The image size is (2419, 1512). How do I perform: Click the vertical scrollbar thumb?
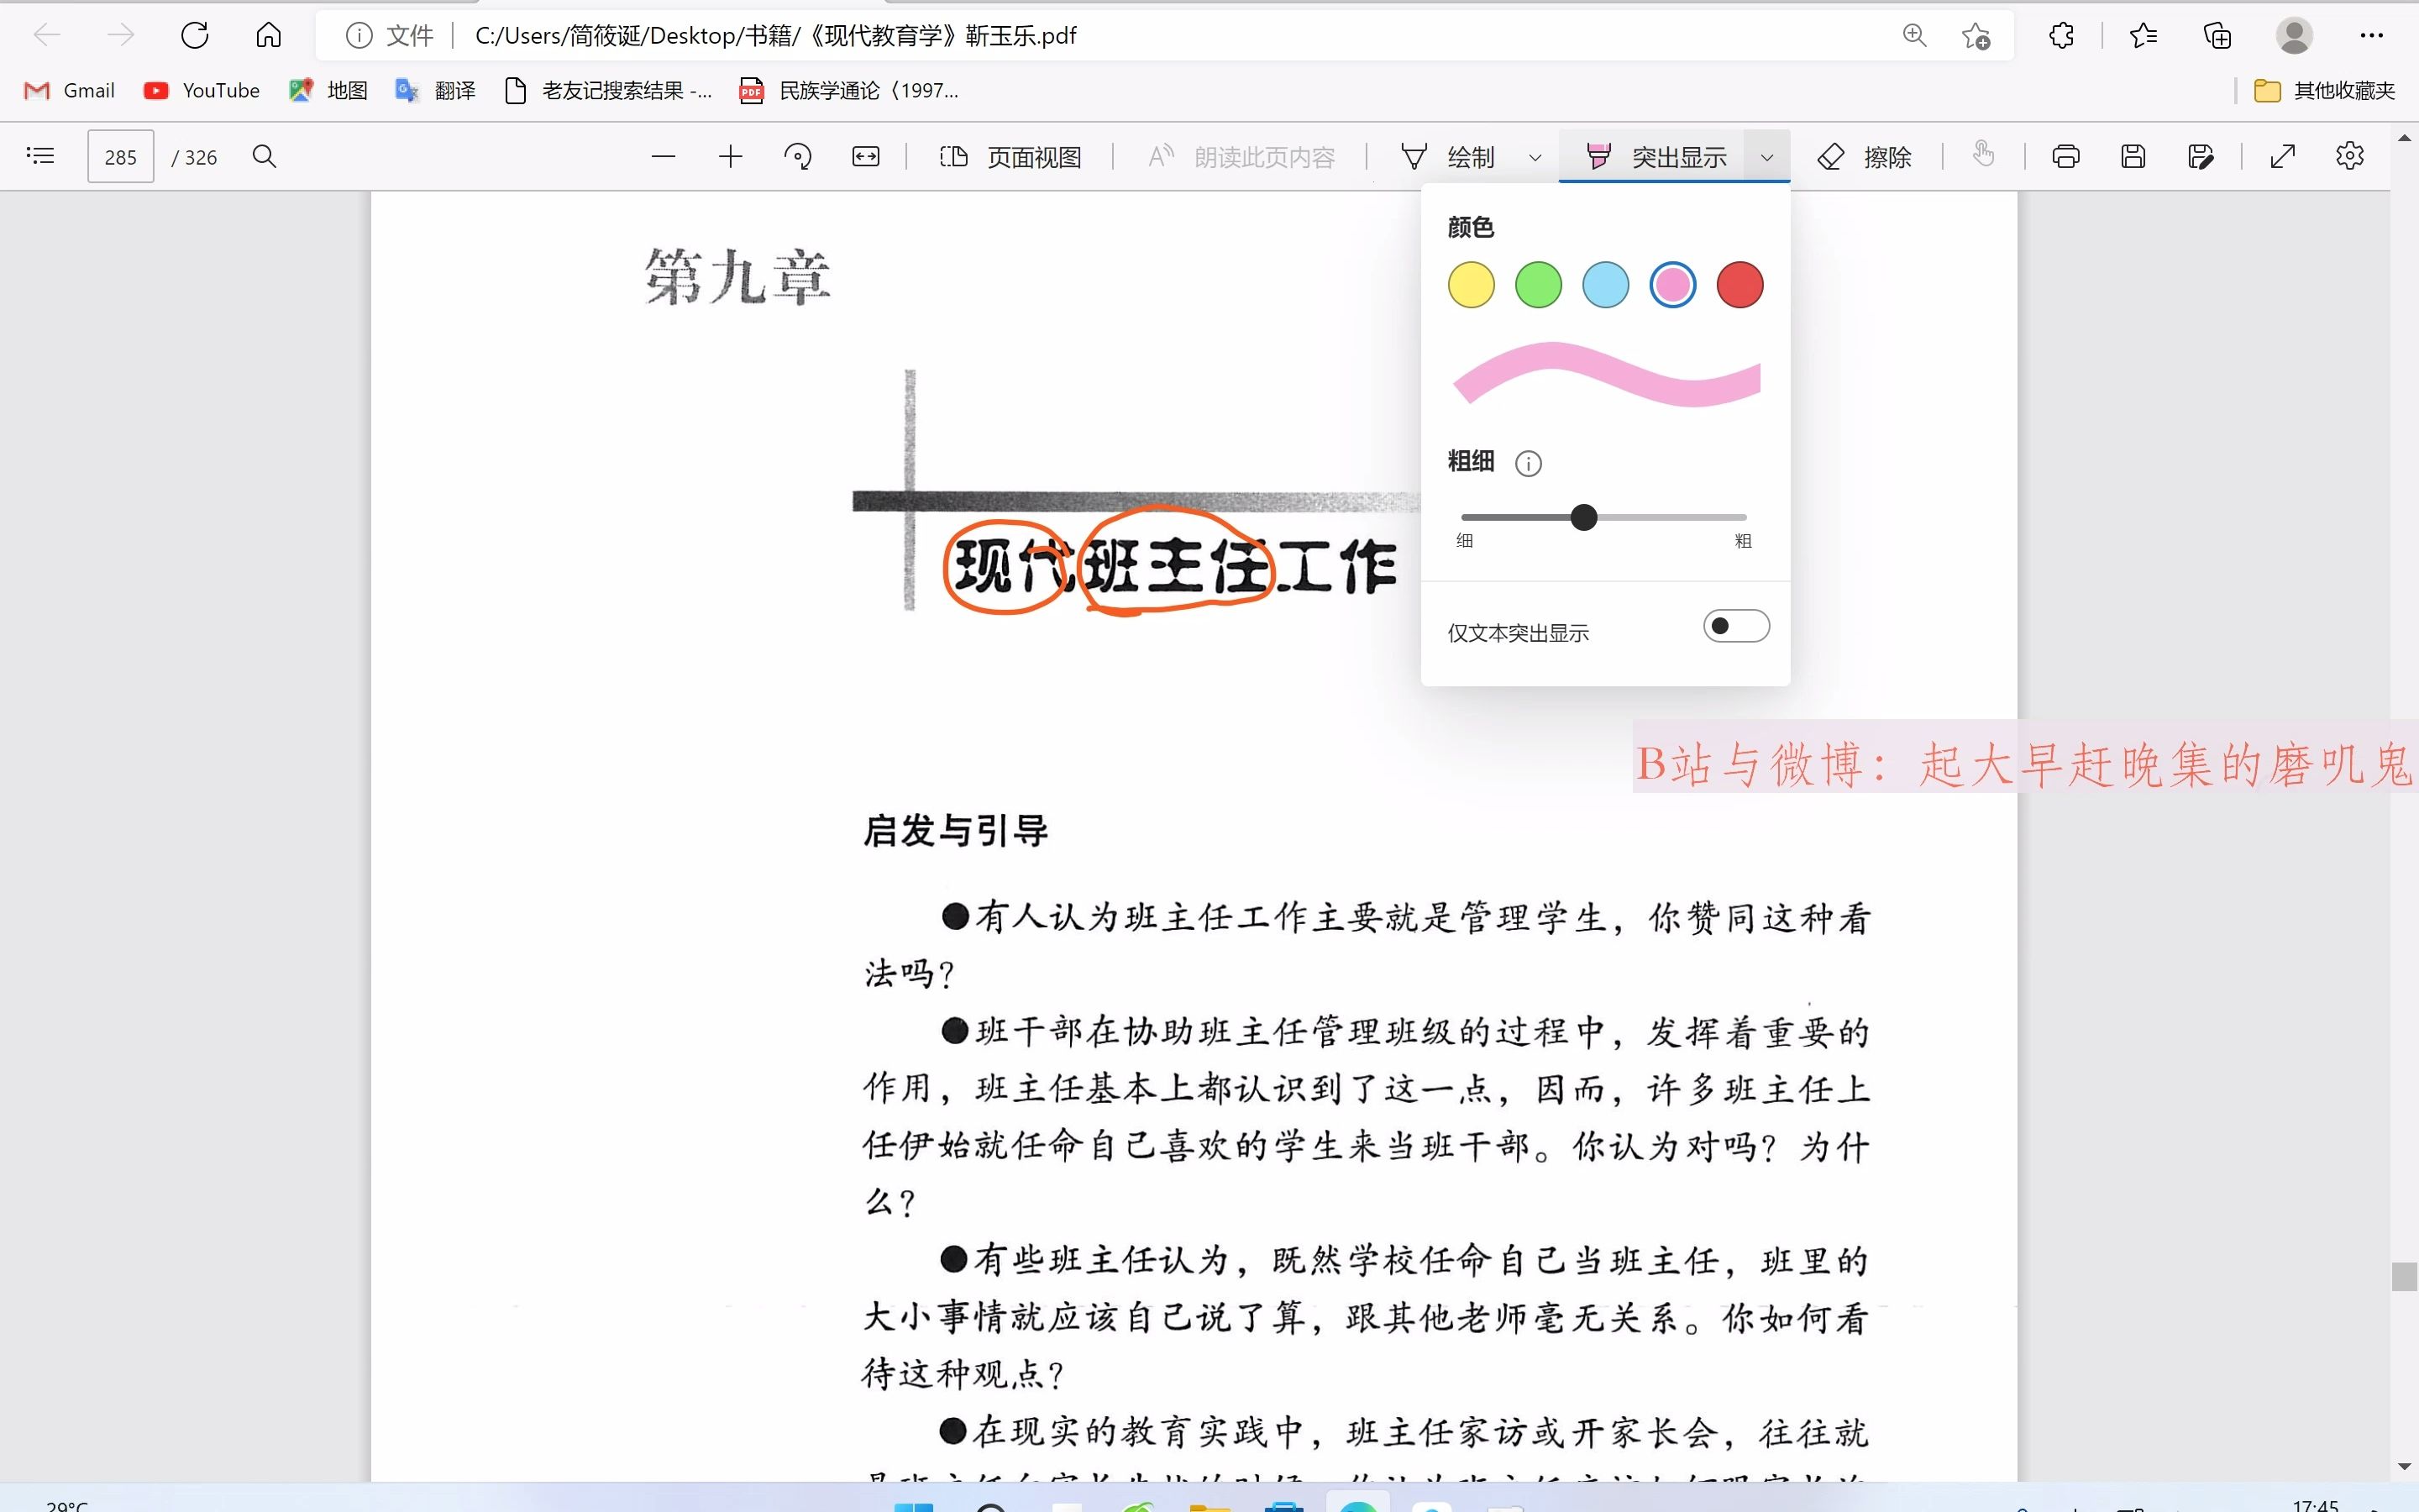tap(2404, 1277)
